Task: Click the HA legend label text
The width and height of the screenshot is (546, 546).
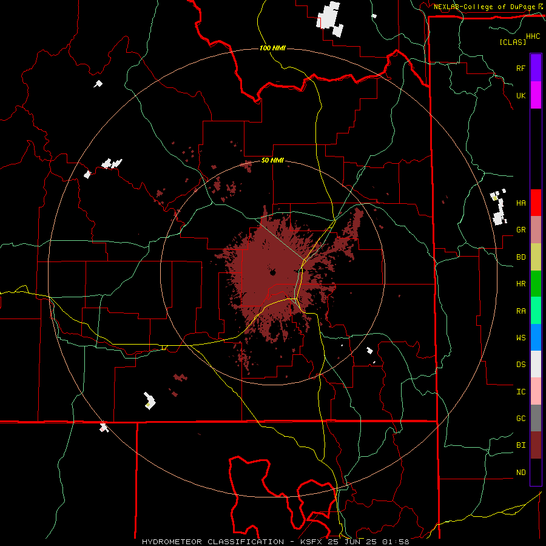Action: point(521,203)
